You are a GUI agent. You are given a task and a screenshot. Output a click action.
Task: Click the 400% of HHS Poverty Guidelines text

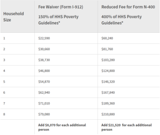122,20
